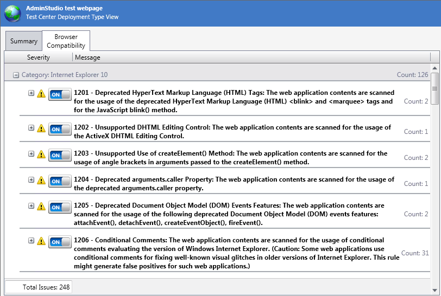Collapse Category: Internet Explorer 10 group
The height and width of the screenshot is (296, 441).
[16, 75]
